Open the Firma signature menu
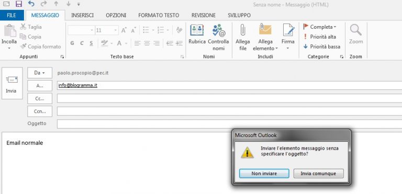Image resolution: width=402 pixels, height=194 pixels. (288, 37)
